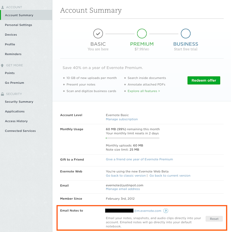This screenshot has width=231, height=232.
Task: Open Reminders settings
Action: (13, 54)
